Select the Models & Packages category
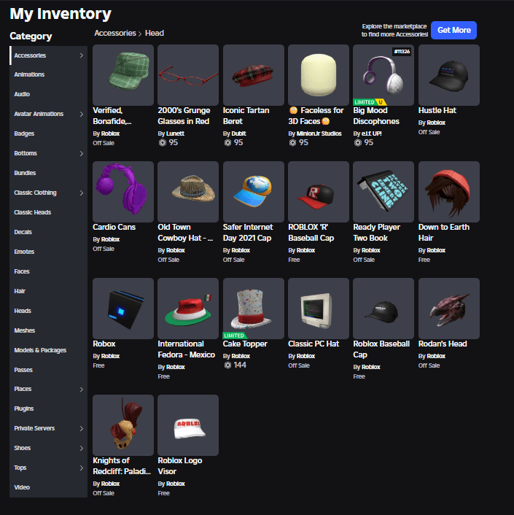The image size is (514, 515). [49, 350]
